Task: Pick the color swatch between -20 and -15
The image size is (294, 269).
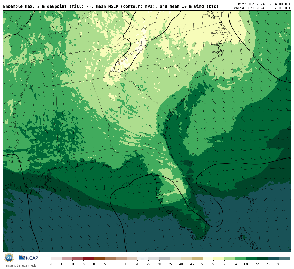Action: tap(56, 259)
